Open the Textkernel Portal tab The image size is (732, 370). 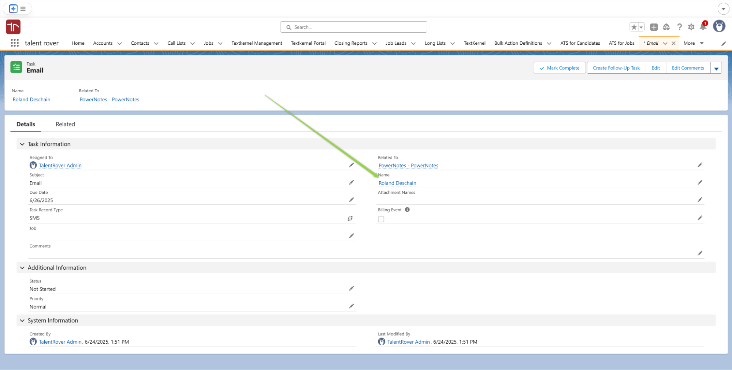pos(308,43)
